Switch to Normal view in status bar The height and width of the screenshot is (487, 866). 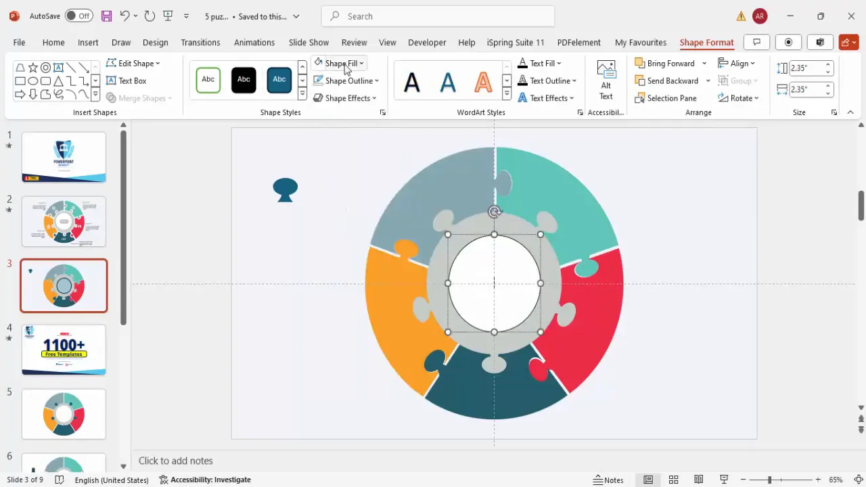click(x=648, y=480)
